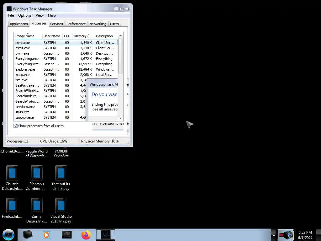The height and width of the screenshot is (241, 321).
Task: Click the Task Manager title bar icon
Action: [x=9, y=9]
